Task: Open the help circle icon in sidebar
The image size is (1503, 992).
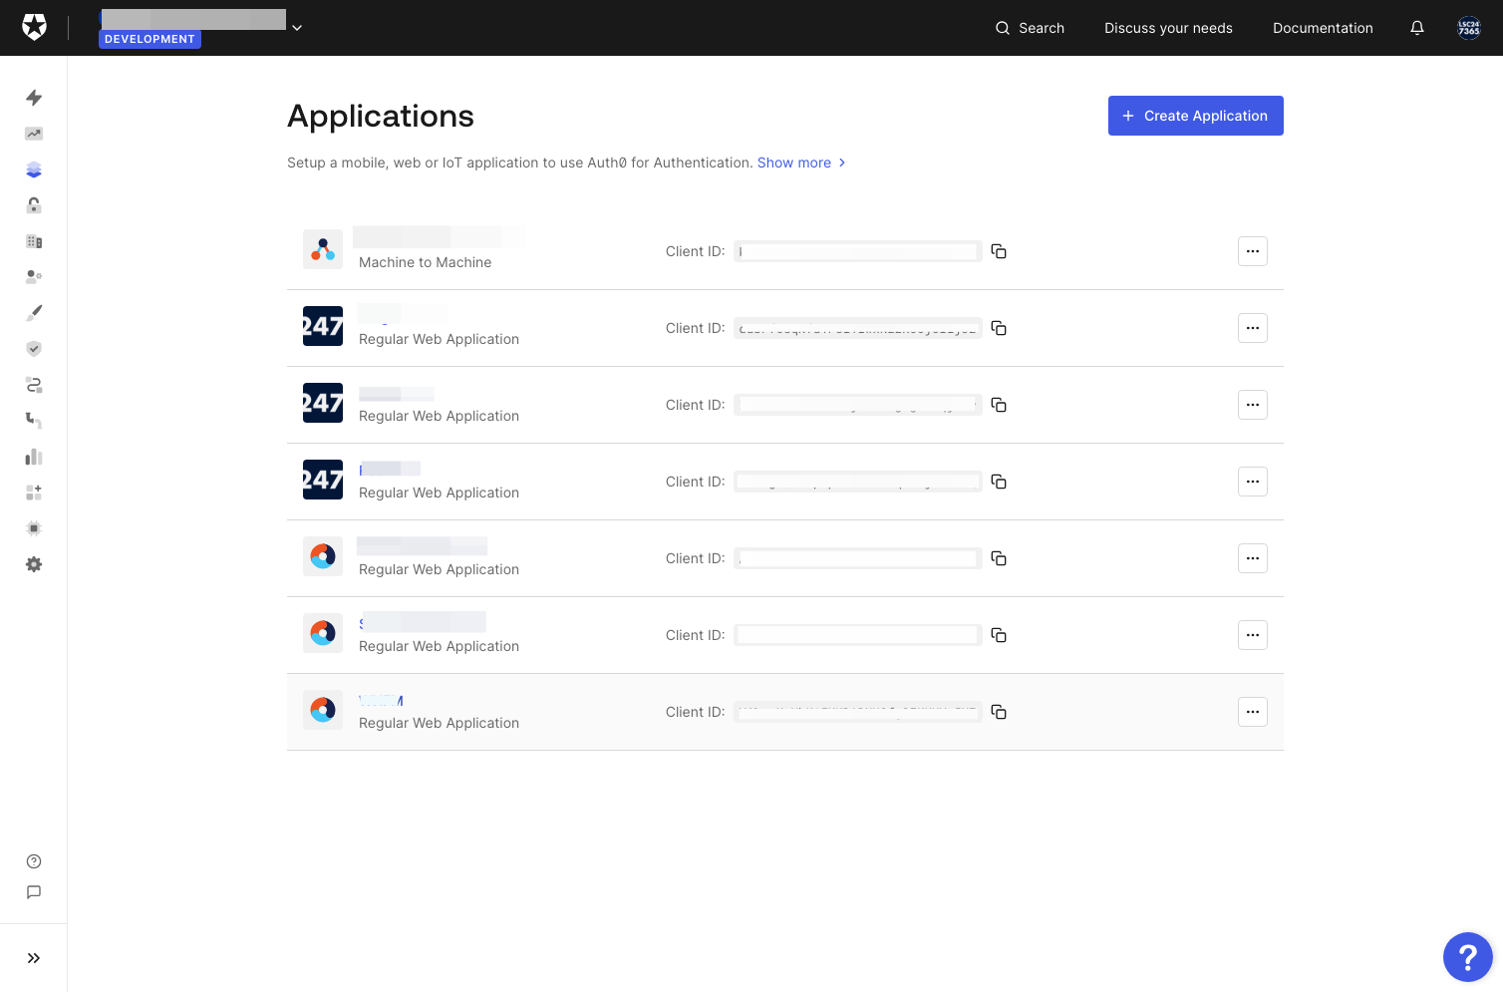Action: 34,861
